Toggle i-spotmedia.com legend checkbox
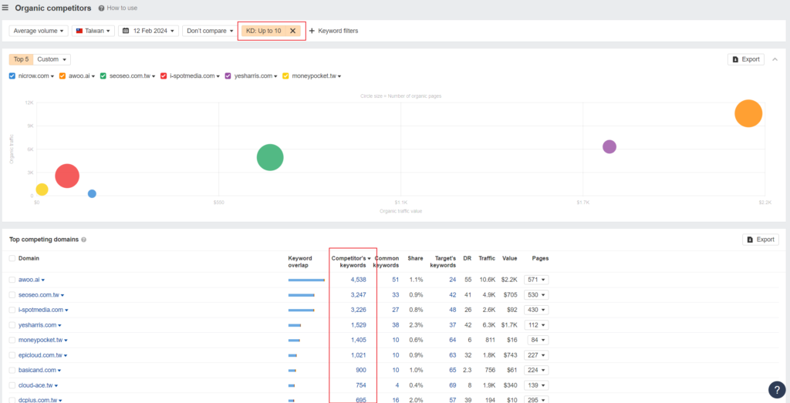790x403 pixels. 164,76
